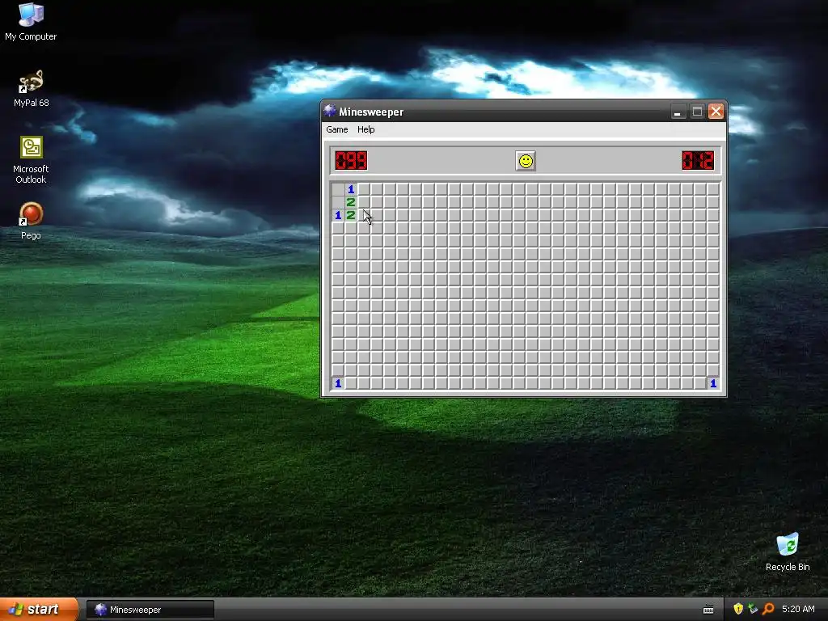Viewport: 828px width, 621px height.
Task: Click the blue 1 left of the 2s
Action: coord(338,215)
